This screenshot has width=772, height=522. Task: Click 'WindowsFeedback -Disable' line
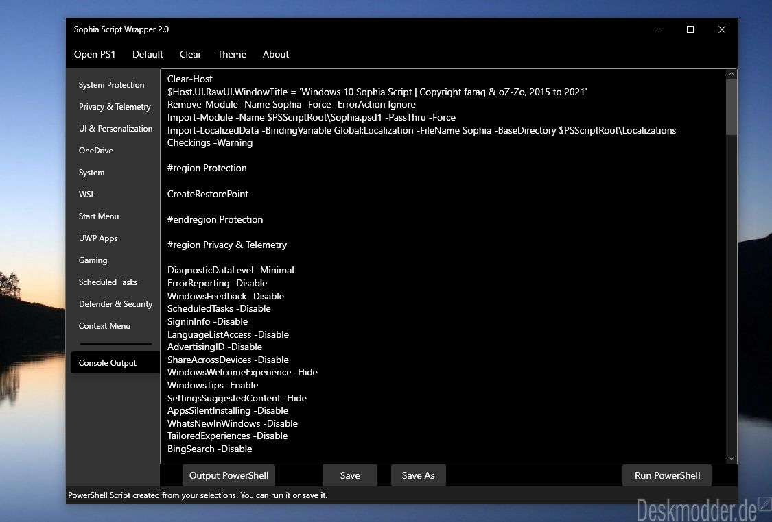tap(226, 296)
